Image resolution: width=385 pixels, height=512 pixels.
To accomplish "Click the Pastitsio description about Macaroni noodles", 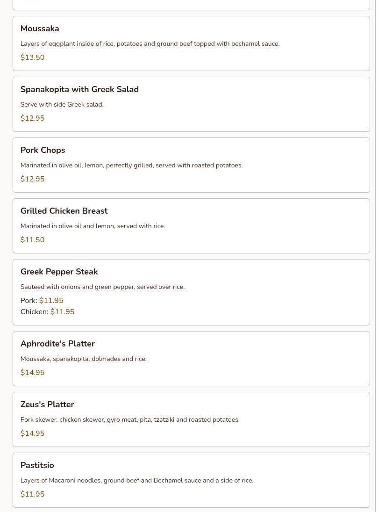I will (137, 481).
